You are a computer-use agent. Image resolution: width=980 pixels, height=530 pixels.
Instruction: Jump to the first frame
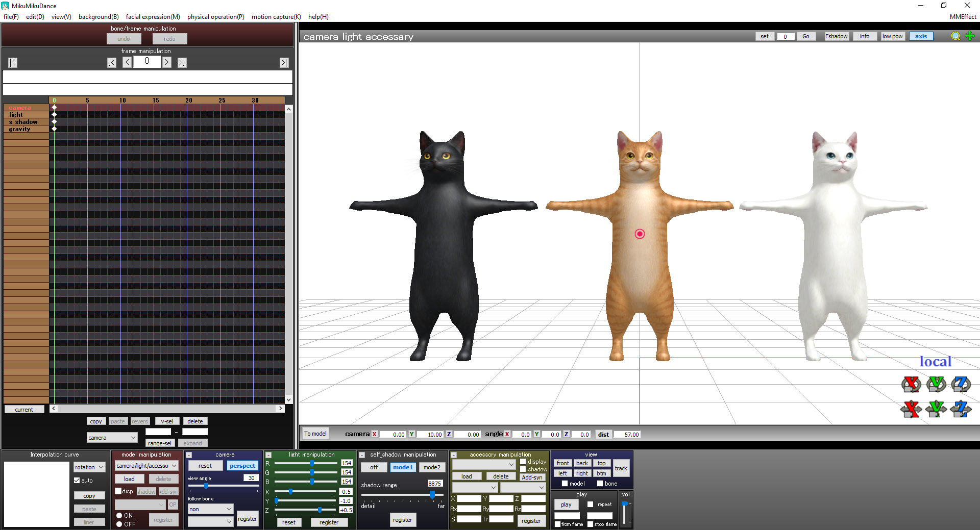pyautogui.click(x=13, y=63)
